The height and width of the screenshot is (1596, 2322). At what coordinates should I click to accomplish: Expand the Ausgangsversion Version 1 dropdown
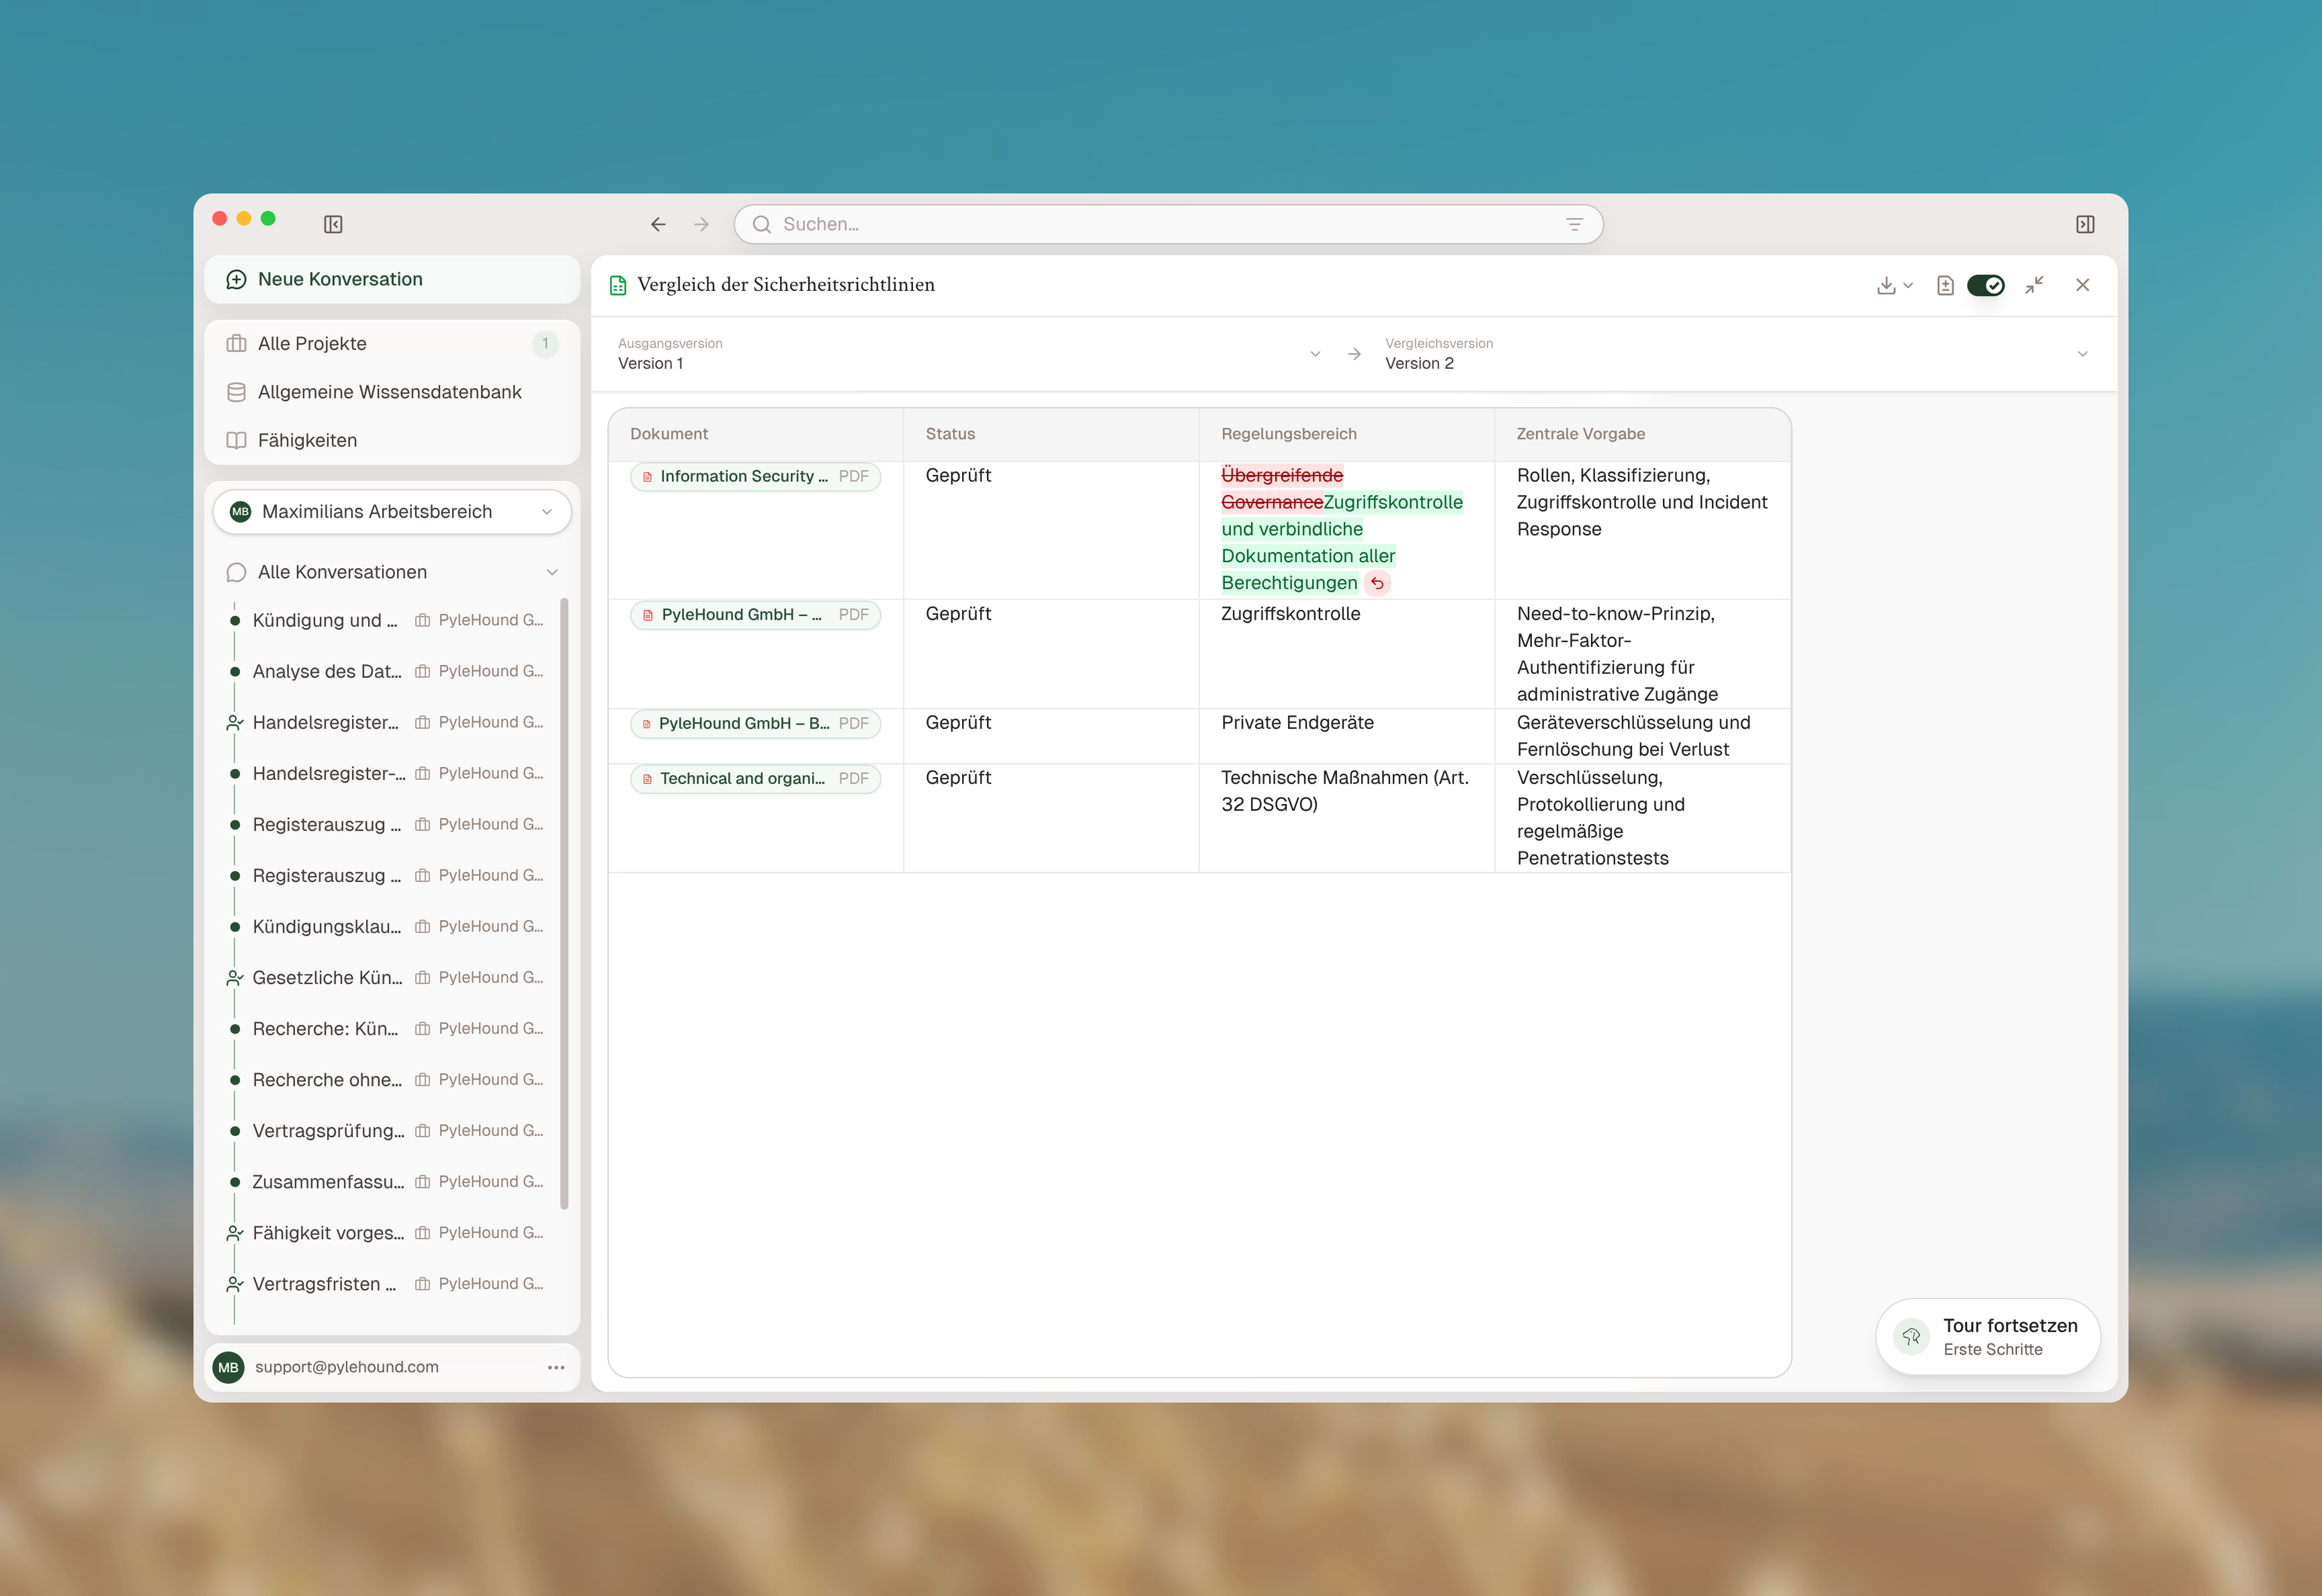[970, 354]
